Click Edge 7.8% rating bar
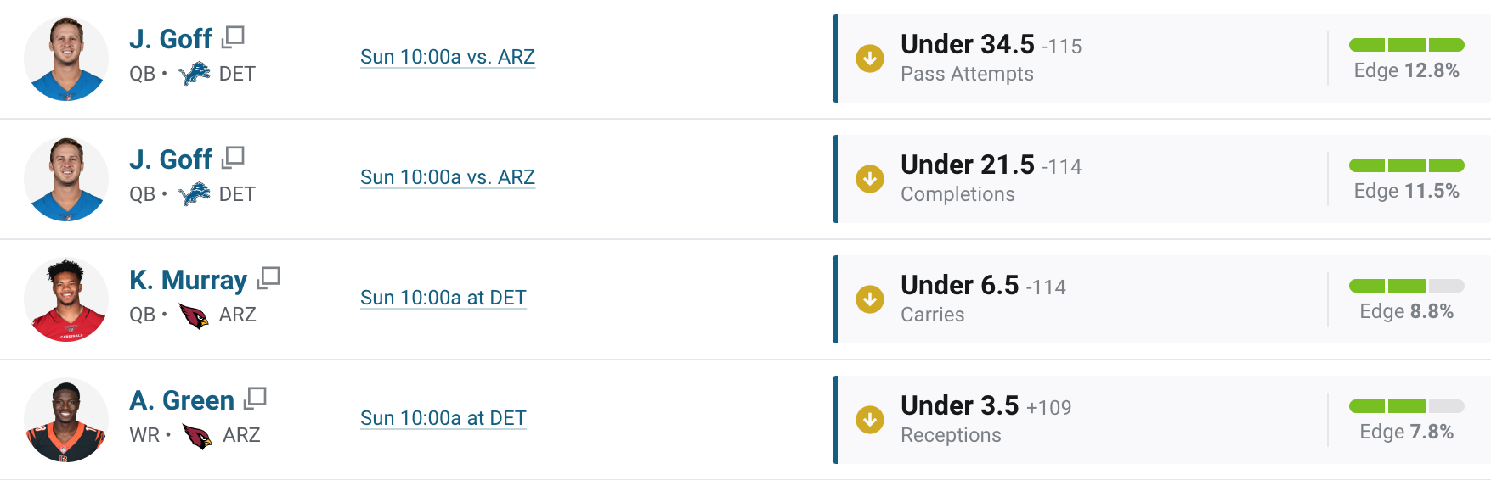 click(x=1407, y=406)
